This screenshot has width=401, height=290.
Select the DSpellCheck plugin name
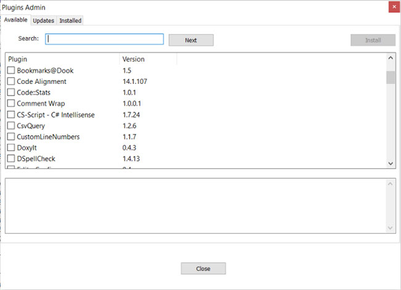36,159
